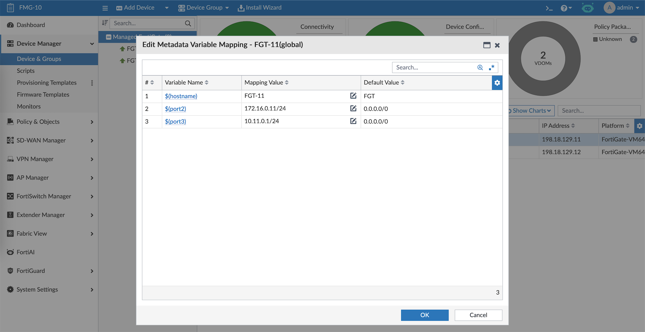Viewport: 645px width, 332px height.
Task: Open the help dropdown menu
Action: pyautogui.click(x=566, y=8)
